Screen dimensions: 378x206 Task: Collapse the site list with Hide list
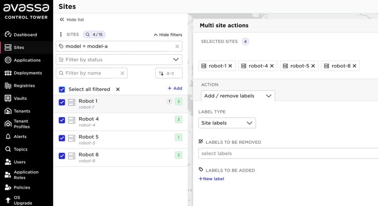72,20
